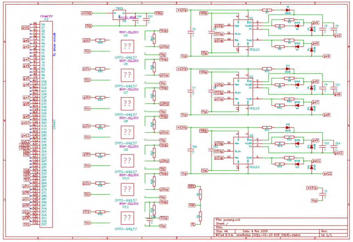The image size is (353, 242).
Task: Click the SD1 label on connector pin 32C
Action: click(x=27, y=224)
